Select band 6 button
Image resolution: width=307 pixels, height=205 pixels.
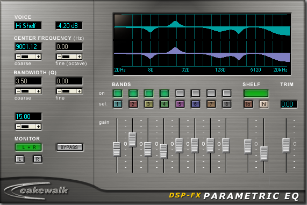point(195,104)
